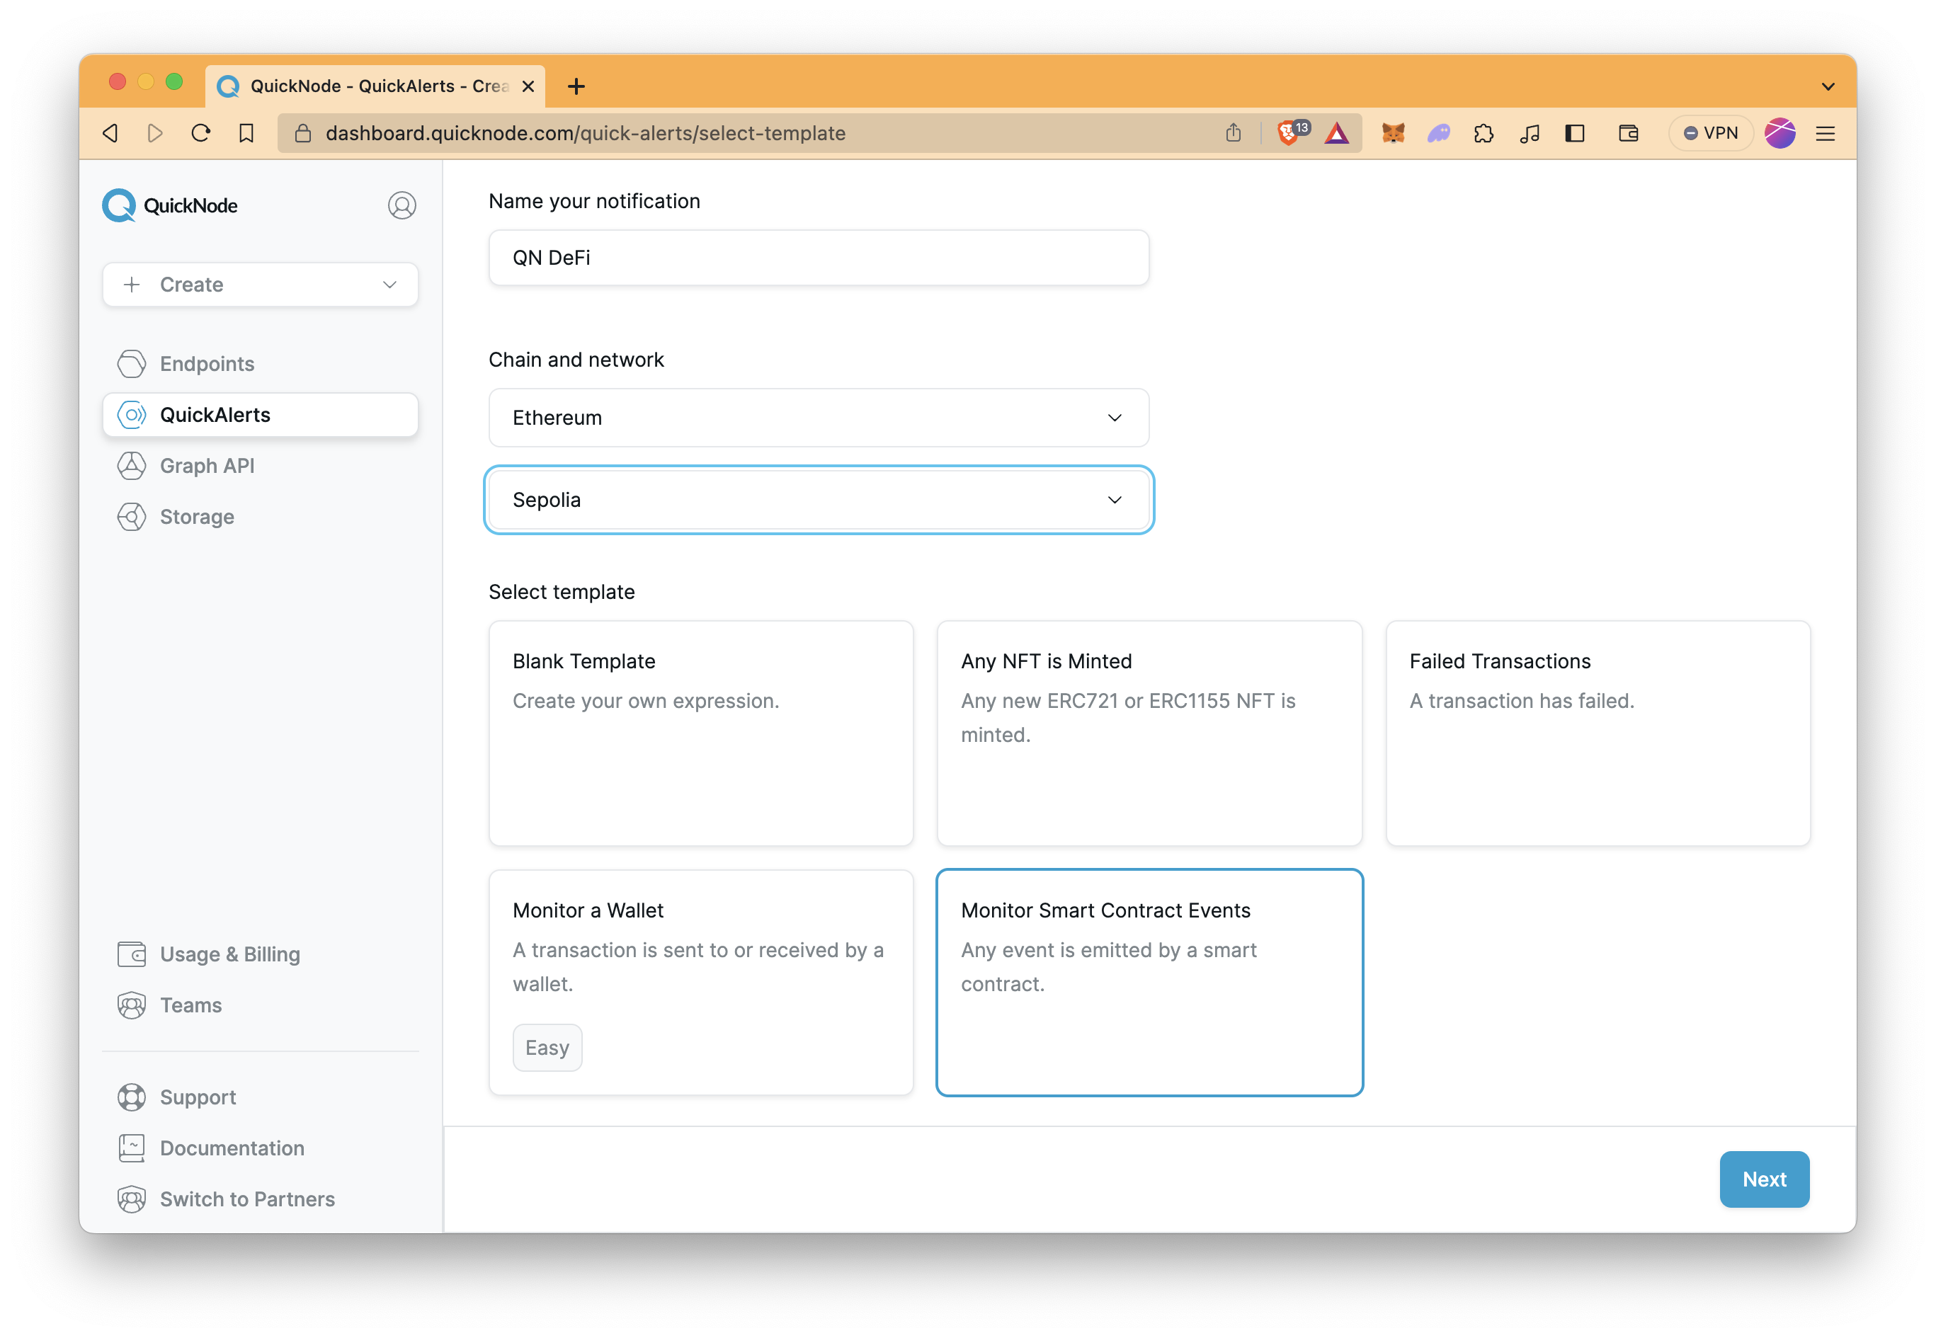Open the Sepolia network dropdown
Viewport: 1936px width, 1338px height.
(819, 500)
